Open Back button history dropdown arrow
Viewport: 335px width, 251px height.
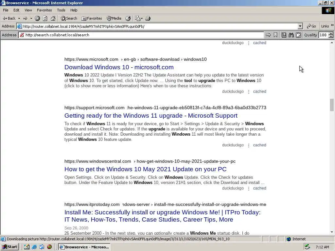click(19, 18)
